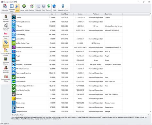Sort list by Name column

coord(30,14)
